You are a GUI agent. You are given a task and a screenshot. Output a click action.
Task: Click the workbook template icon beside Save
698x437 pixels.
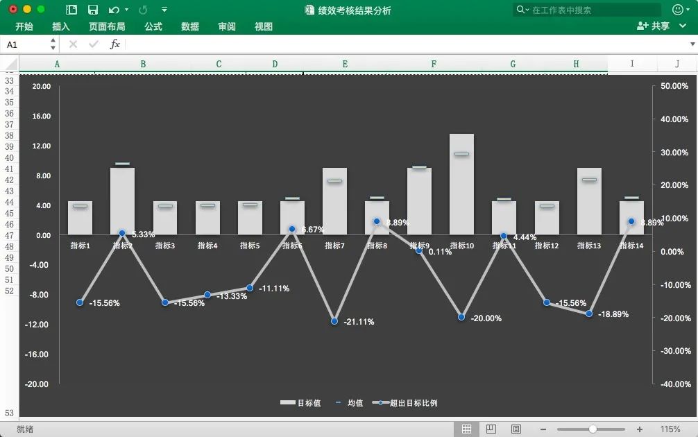point(71,10)
